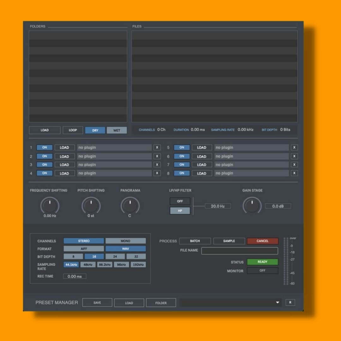Adjust the Pitch Shifting knob

click(x=91, y=206)
